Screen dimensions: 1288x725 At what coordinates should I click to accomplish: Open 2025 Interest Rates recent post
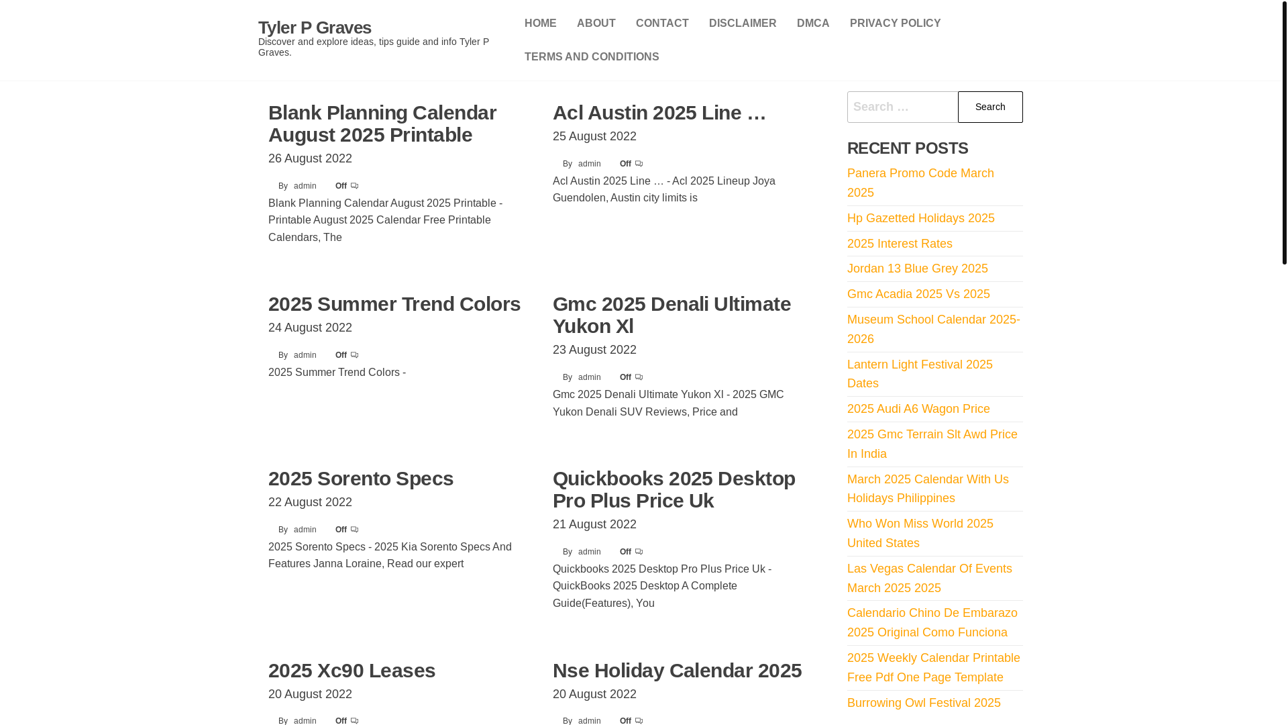click(x=900, y=244)
